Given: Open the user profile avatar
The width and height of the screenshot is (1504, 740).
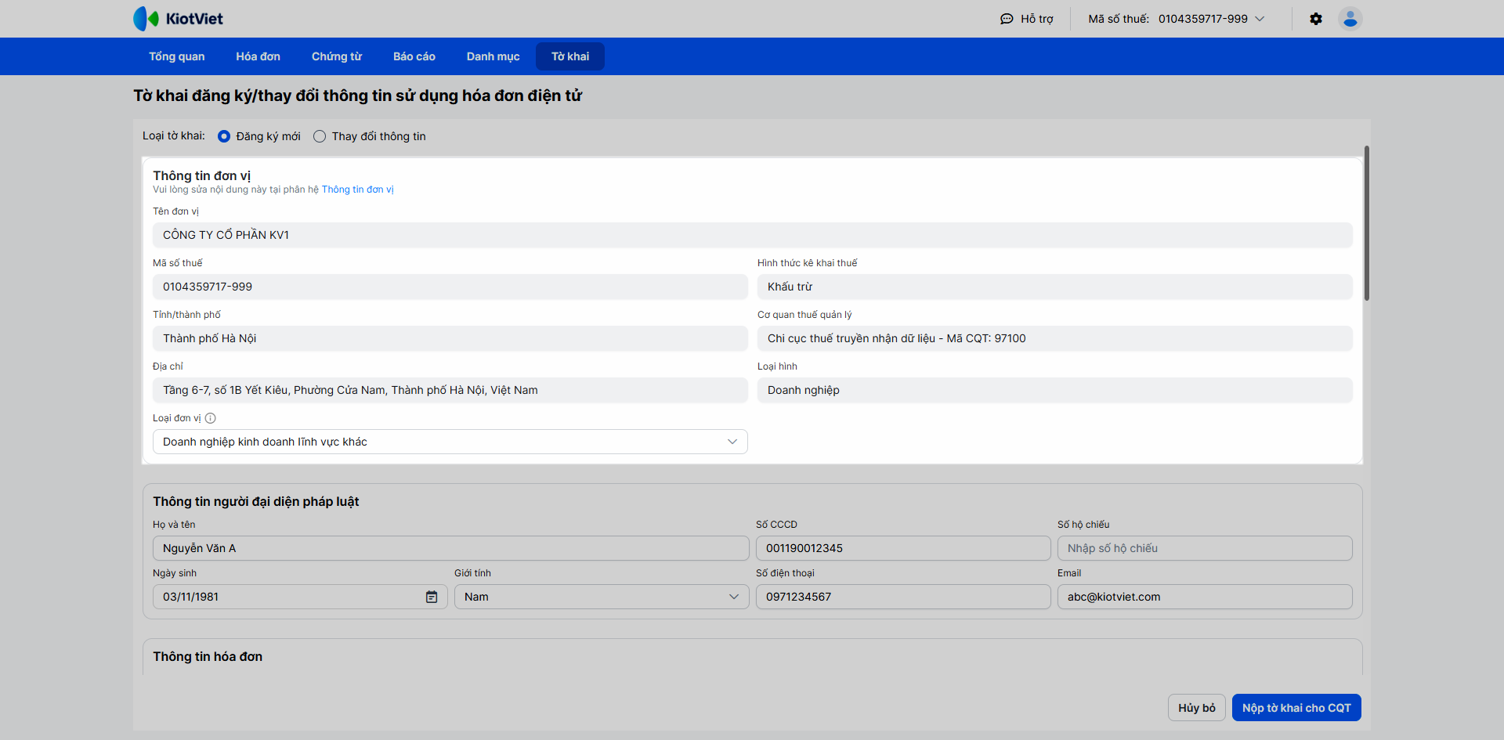Looking at the screenshot, I should click(1350, 19).
